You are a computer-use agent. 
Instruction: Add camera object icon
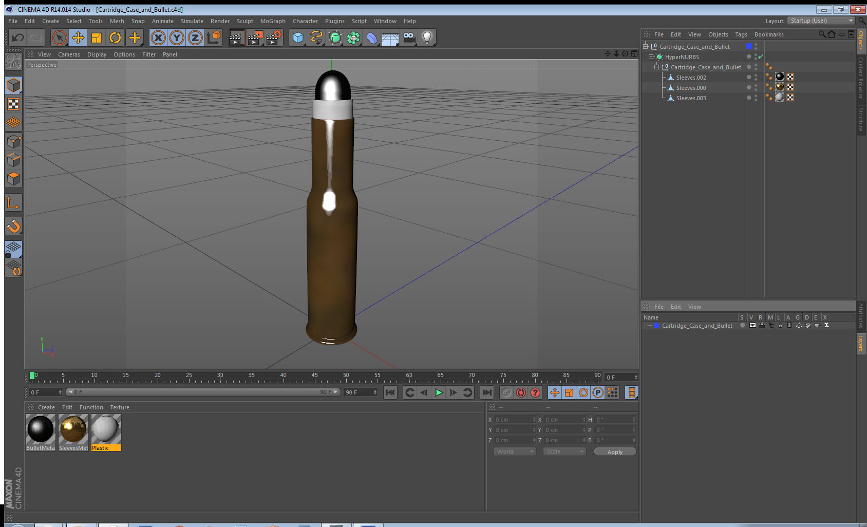click(409, 37)
